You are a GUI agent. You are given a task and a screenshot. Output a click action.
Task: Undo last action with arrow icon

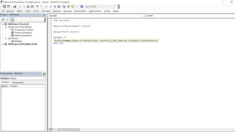tap(37, 7)
